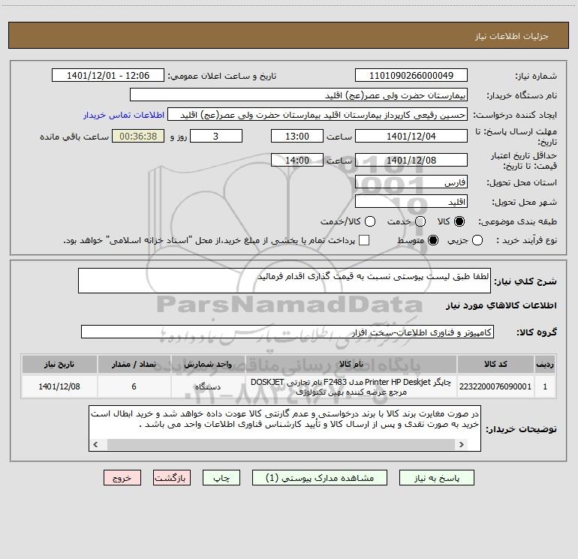578x559 pixels.
Task: Click the خروج exit button
Action: 122,478
